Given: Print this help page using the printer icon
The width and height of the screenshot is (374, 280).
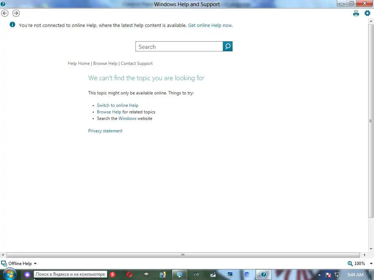Looking at the screenshot, I should (356, 13).
